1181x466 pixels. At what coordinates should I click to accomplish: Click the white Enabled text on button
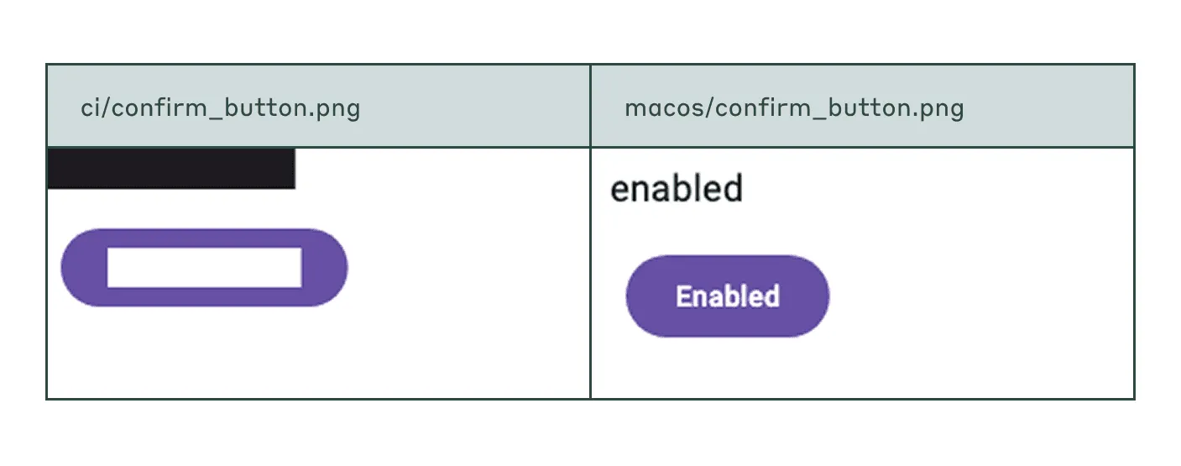click(x=728, y=296)
